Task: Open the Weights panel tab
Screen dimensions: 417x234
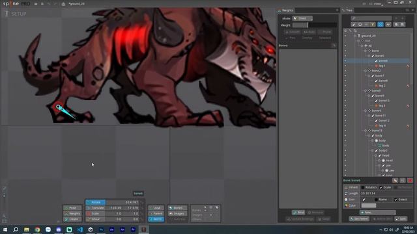Action: 286,10
